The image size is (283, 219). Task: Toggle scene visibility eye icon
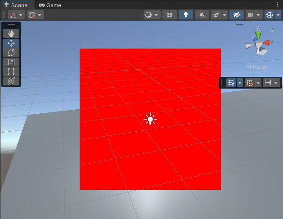[236, 15]
